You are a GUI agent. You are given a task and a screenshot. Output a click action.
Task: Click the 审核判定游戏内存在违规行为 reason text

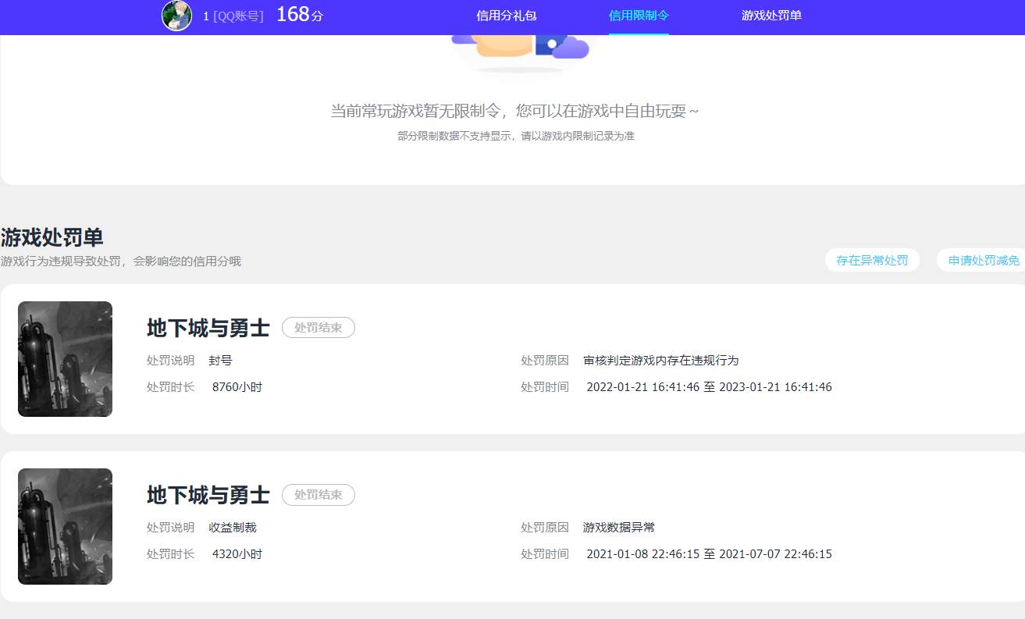(x=663, y=361)
